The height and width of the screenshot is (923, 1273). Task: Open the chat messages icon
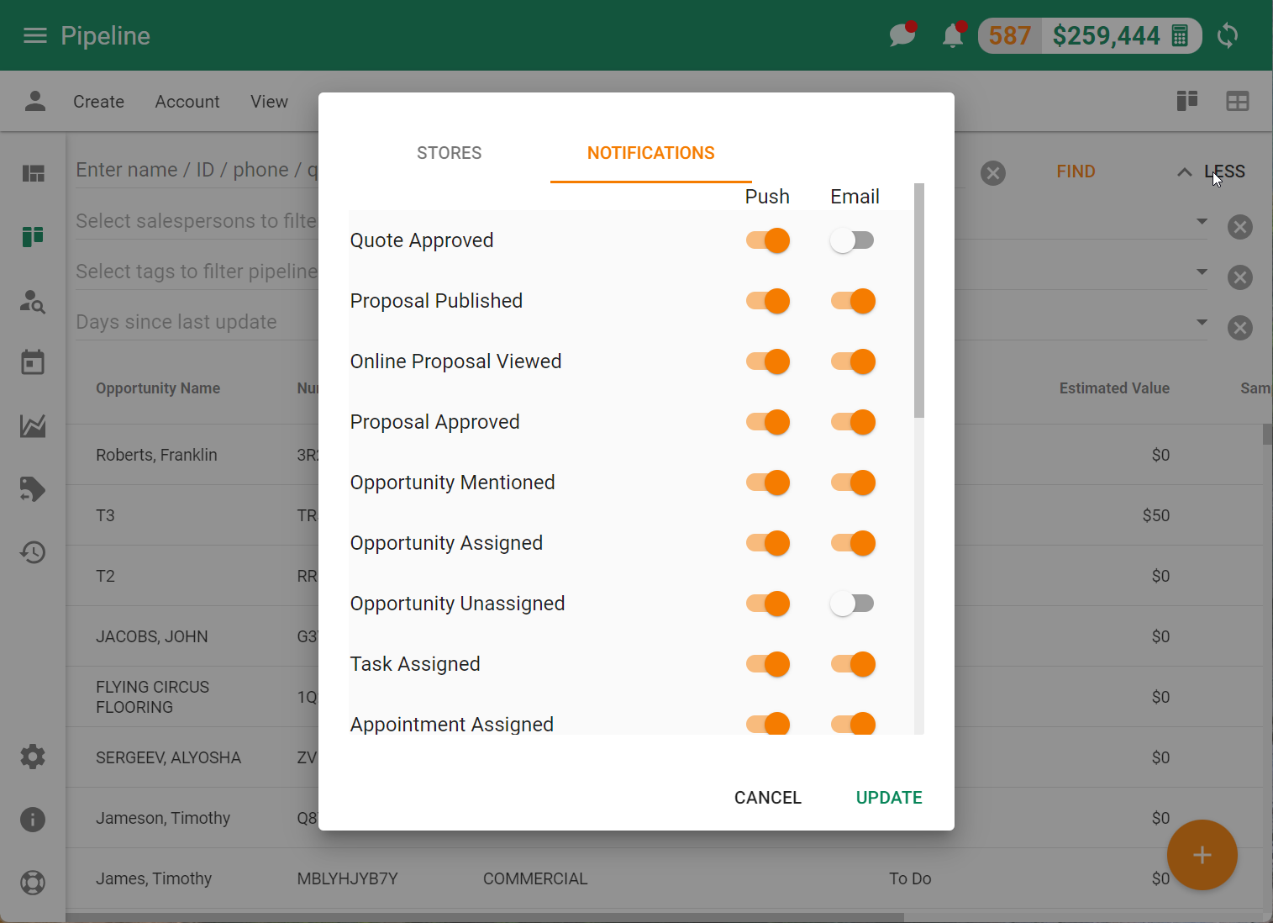[902, 34]
